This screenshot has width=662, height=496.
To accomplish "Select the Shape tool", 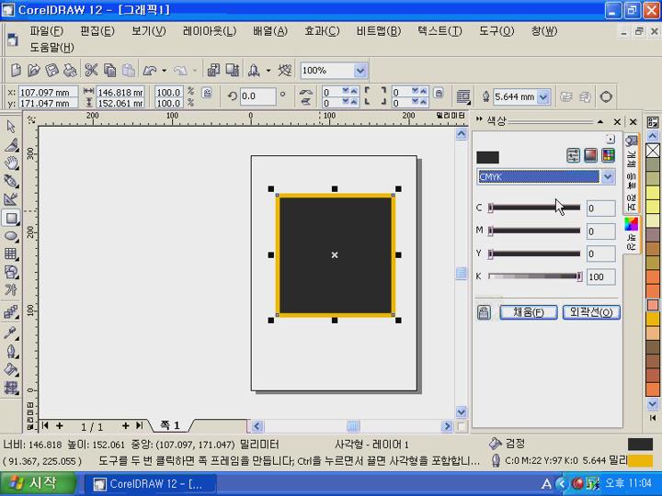I will tap(11, 145).
